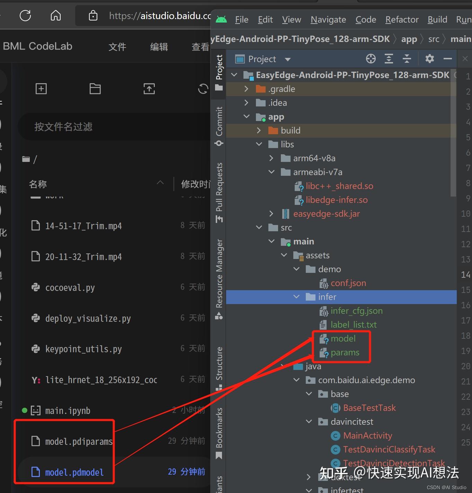
Task: Expand the easyedge-sdk.jar entry
Action: 271,214
